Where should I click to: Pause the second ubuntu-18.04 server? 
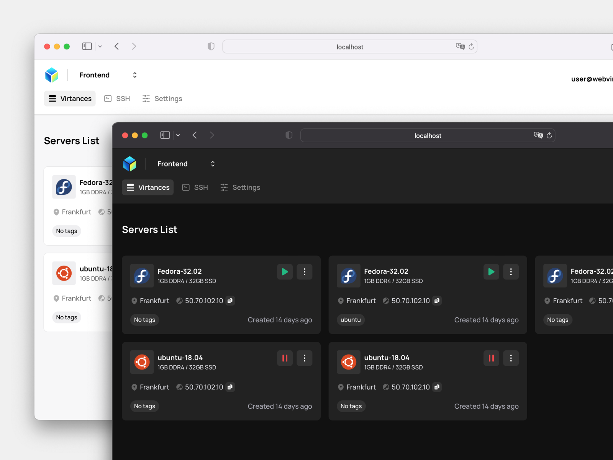point(491,358)
